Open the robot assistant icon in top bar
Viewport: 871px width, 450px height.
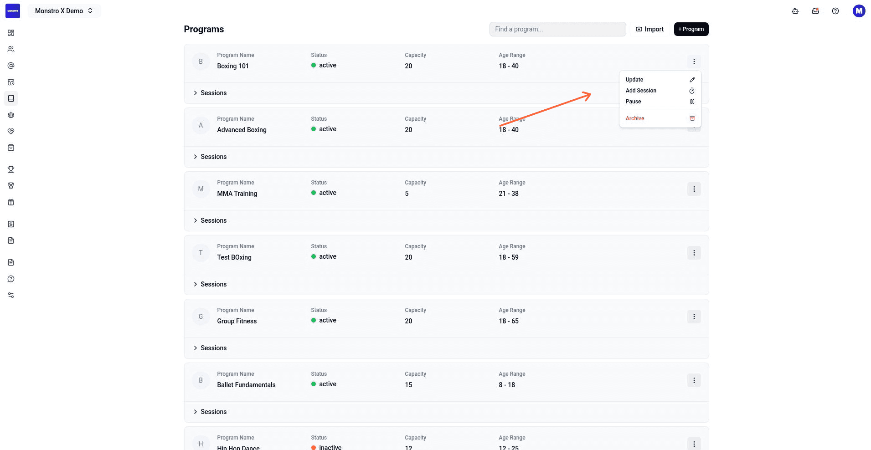(x=795, y=11)
